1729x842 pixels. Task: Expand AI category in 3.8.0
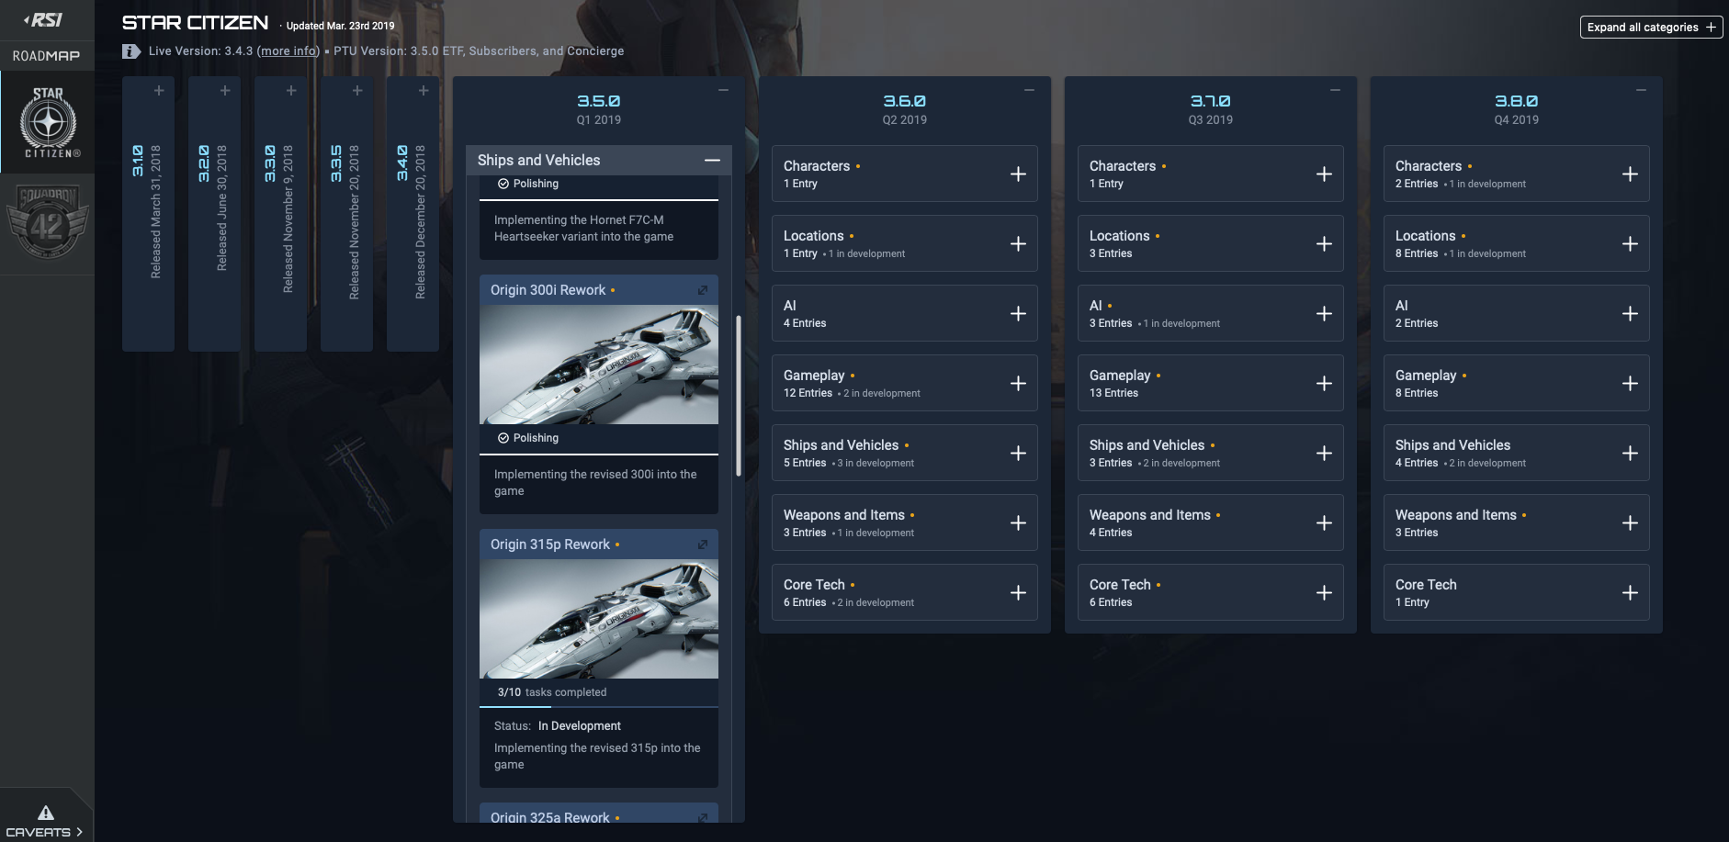point(1630,314)
